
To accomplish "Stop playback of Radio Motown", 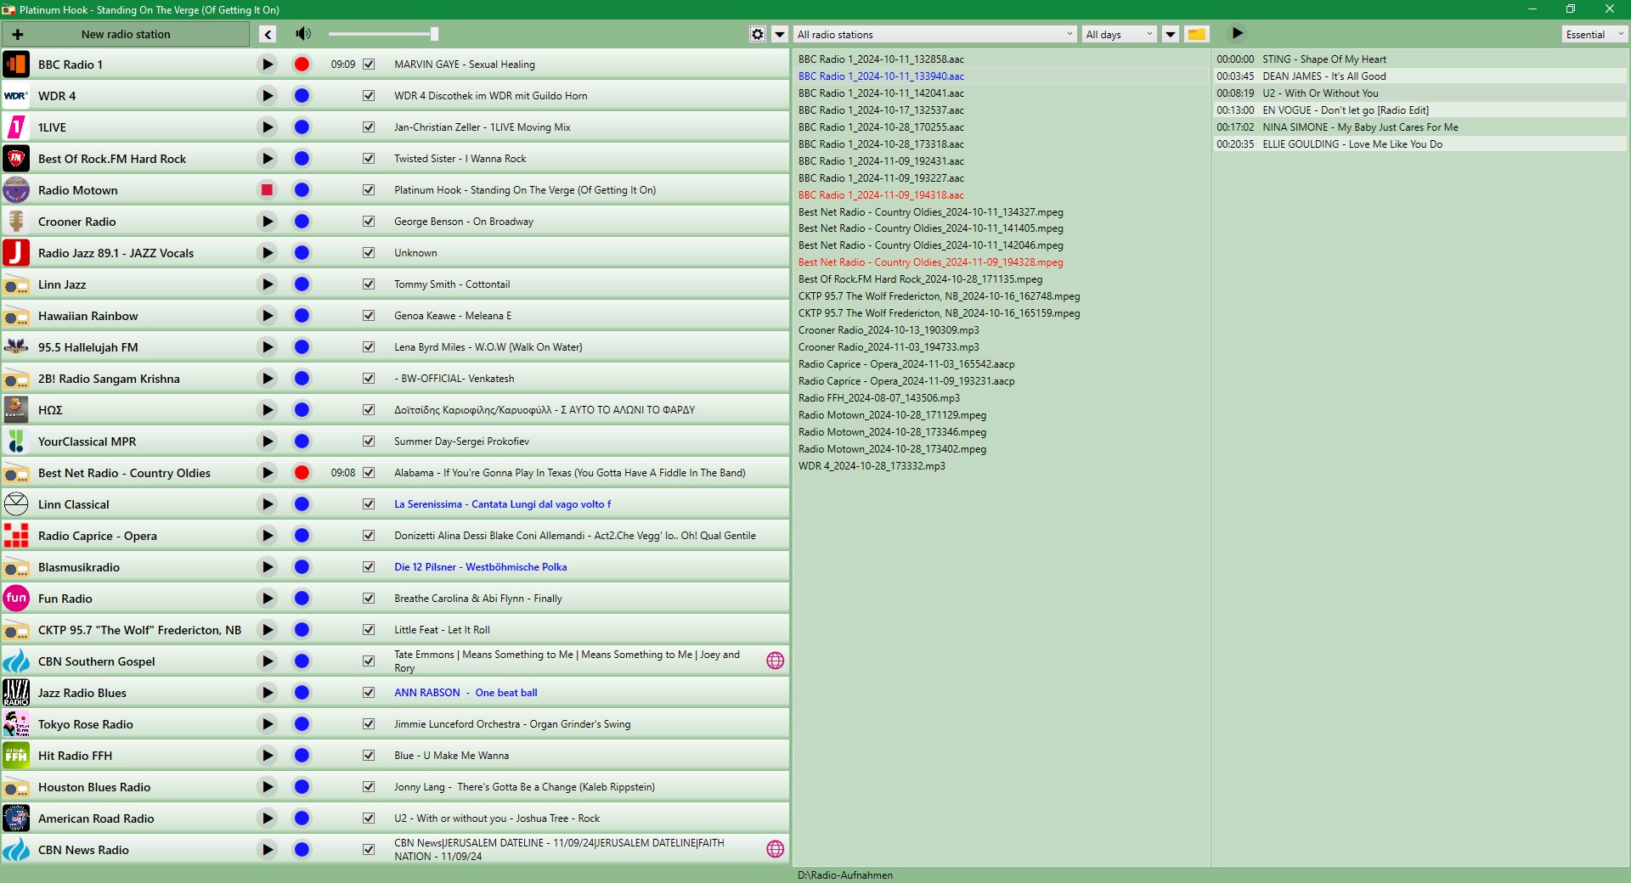I will [x=268, y=190].
